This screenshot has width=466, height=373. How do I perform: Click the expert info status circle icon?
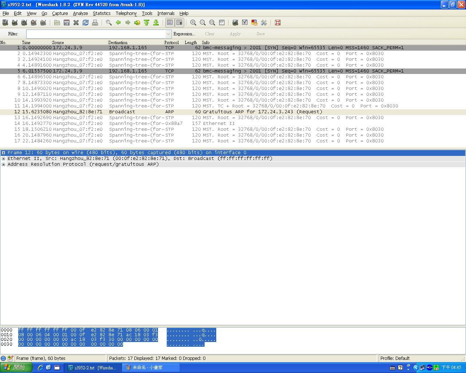click(3, 358)
